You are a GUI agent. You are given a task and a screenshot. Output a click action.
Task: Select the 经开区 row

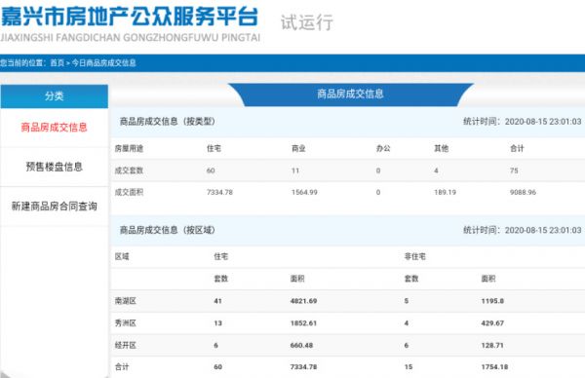point(348,345)
